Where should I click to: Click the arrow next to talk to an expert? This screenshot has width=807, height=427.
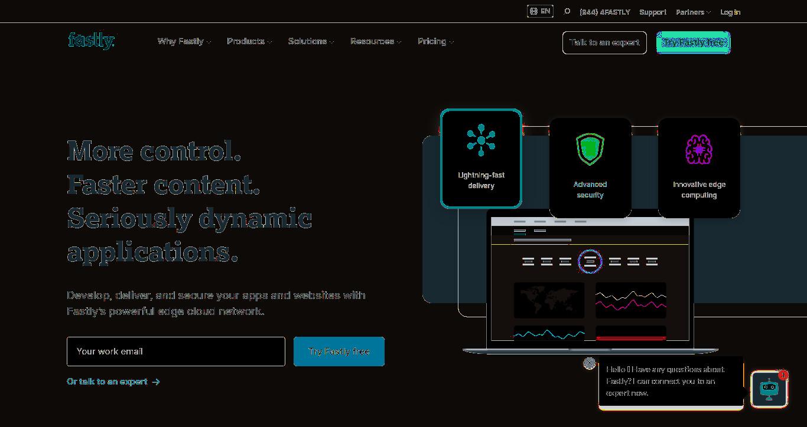click(156, 382)
